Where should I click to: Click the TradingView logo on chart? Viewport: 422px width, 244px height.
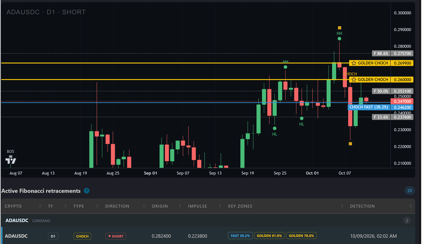point(11,160)
